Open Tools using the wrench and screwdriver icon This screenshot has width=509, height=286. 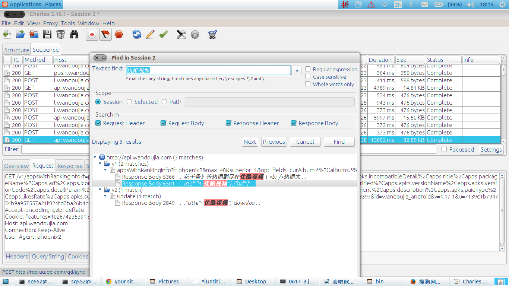(181, 34)
